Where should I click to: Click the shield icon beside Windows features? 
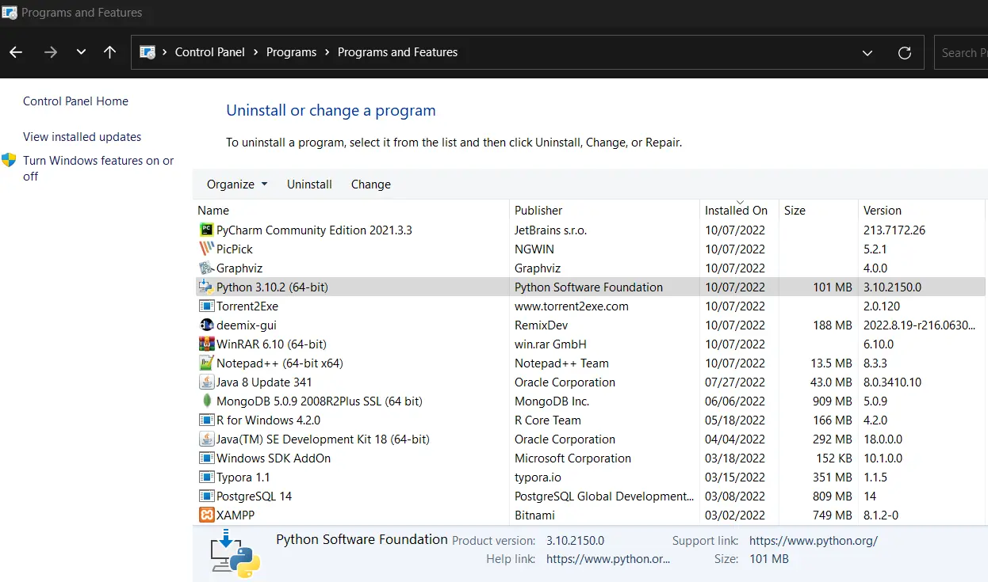click(x=9, y=160)
